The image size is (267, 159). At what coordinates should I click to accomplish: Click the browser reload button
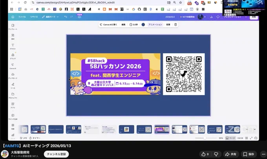(25, 2)
